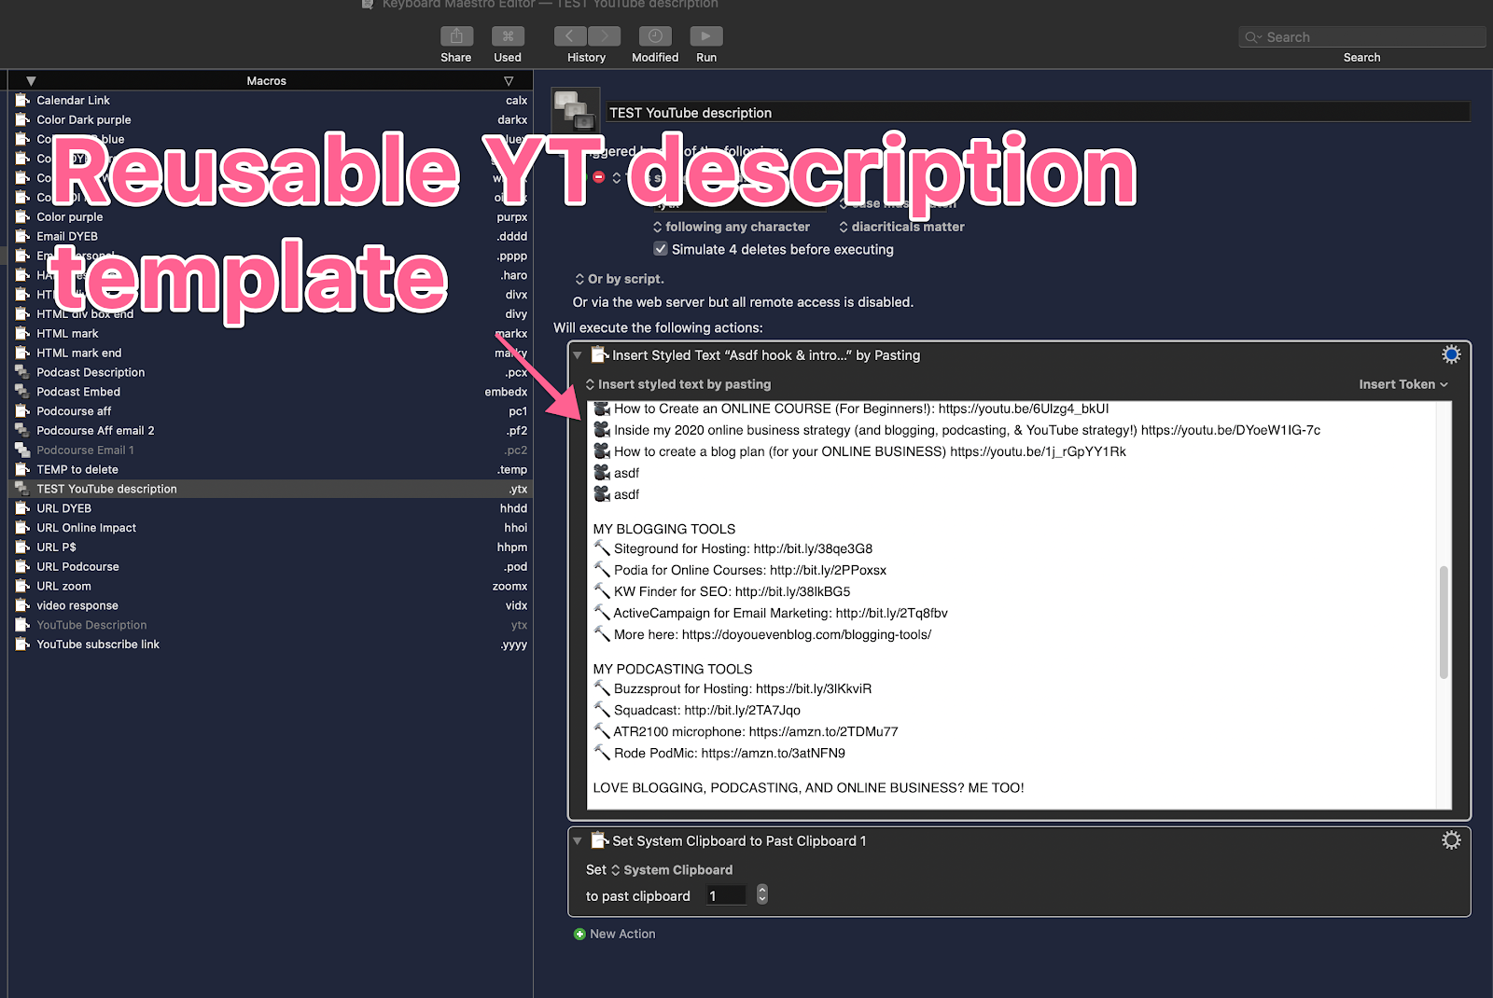Click the 'MY BLOGGING TOOLS' heading text
The height and width of the screenshot is (998, 1493).
coord(664,529)
